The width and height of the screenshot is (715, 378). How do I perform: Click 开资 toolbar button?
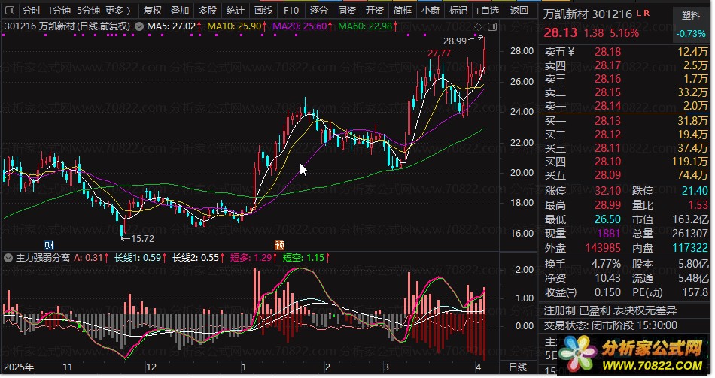[x=374, y=10]
